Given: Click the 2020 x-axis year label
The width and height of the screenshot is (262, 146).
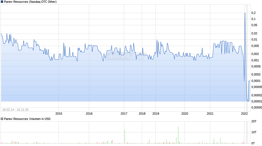Looking at the screenshot, I should click(185, 114).
